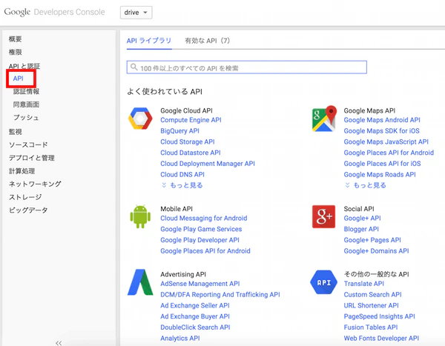Open 権限 in the sidebar
The image size is (445, 346).
pyautogui.click(x=16, y=52)
